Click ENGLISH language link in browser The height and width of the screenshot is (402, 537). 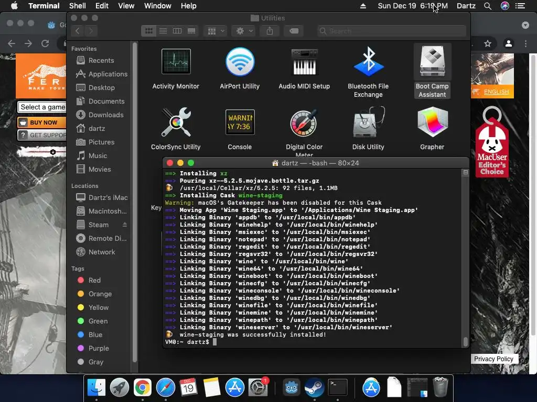coord(496,92)
